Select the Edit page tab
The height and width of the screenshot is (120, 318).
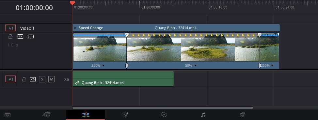tap(86, 115)
